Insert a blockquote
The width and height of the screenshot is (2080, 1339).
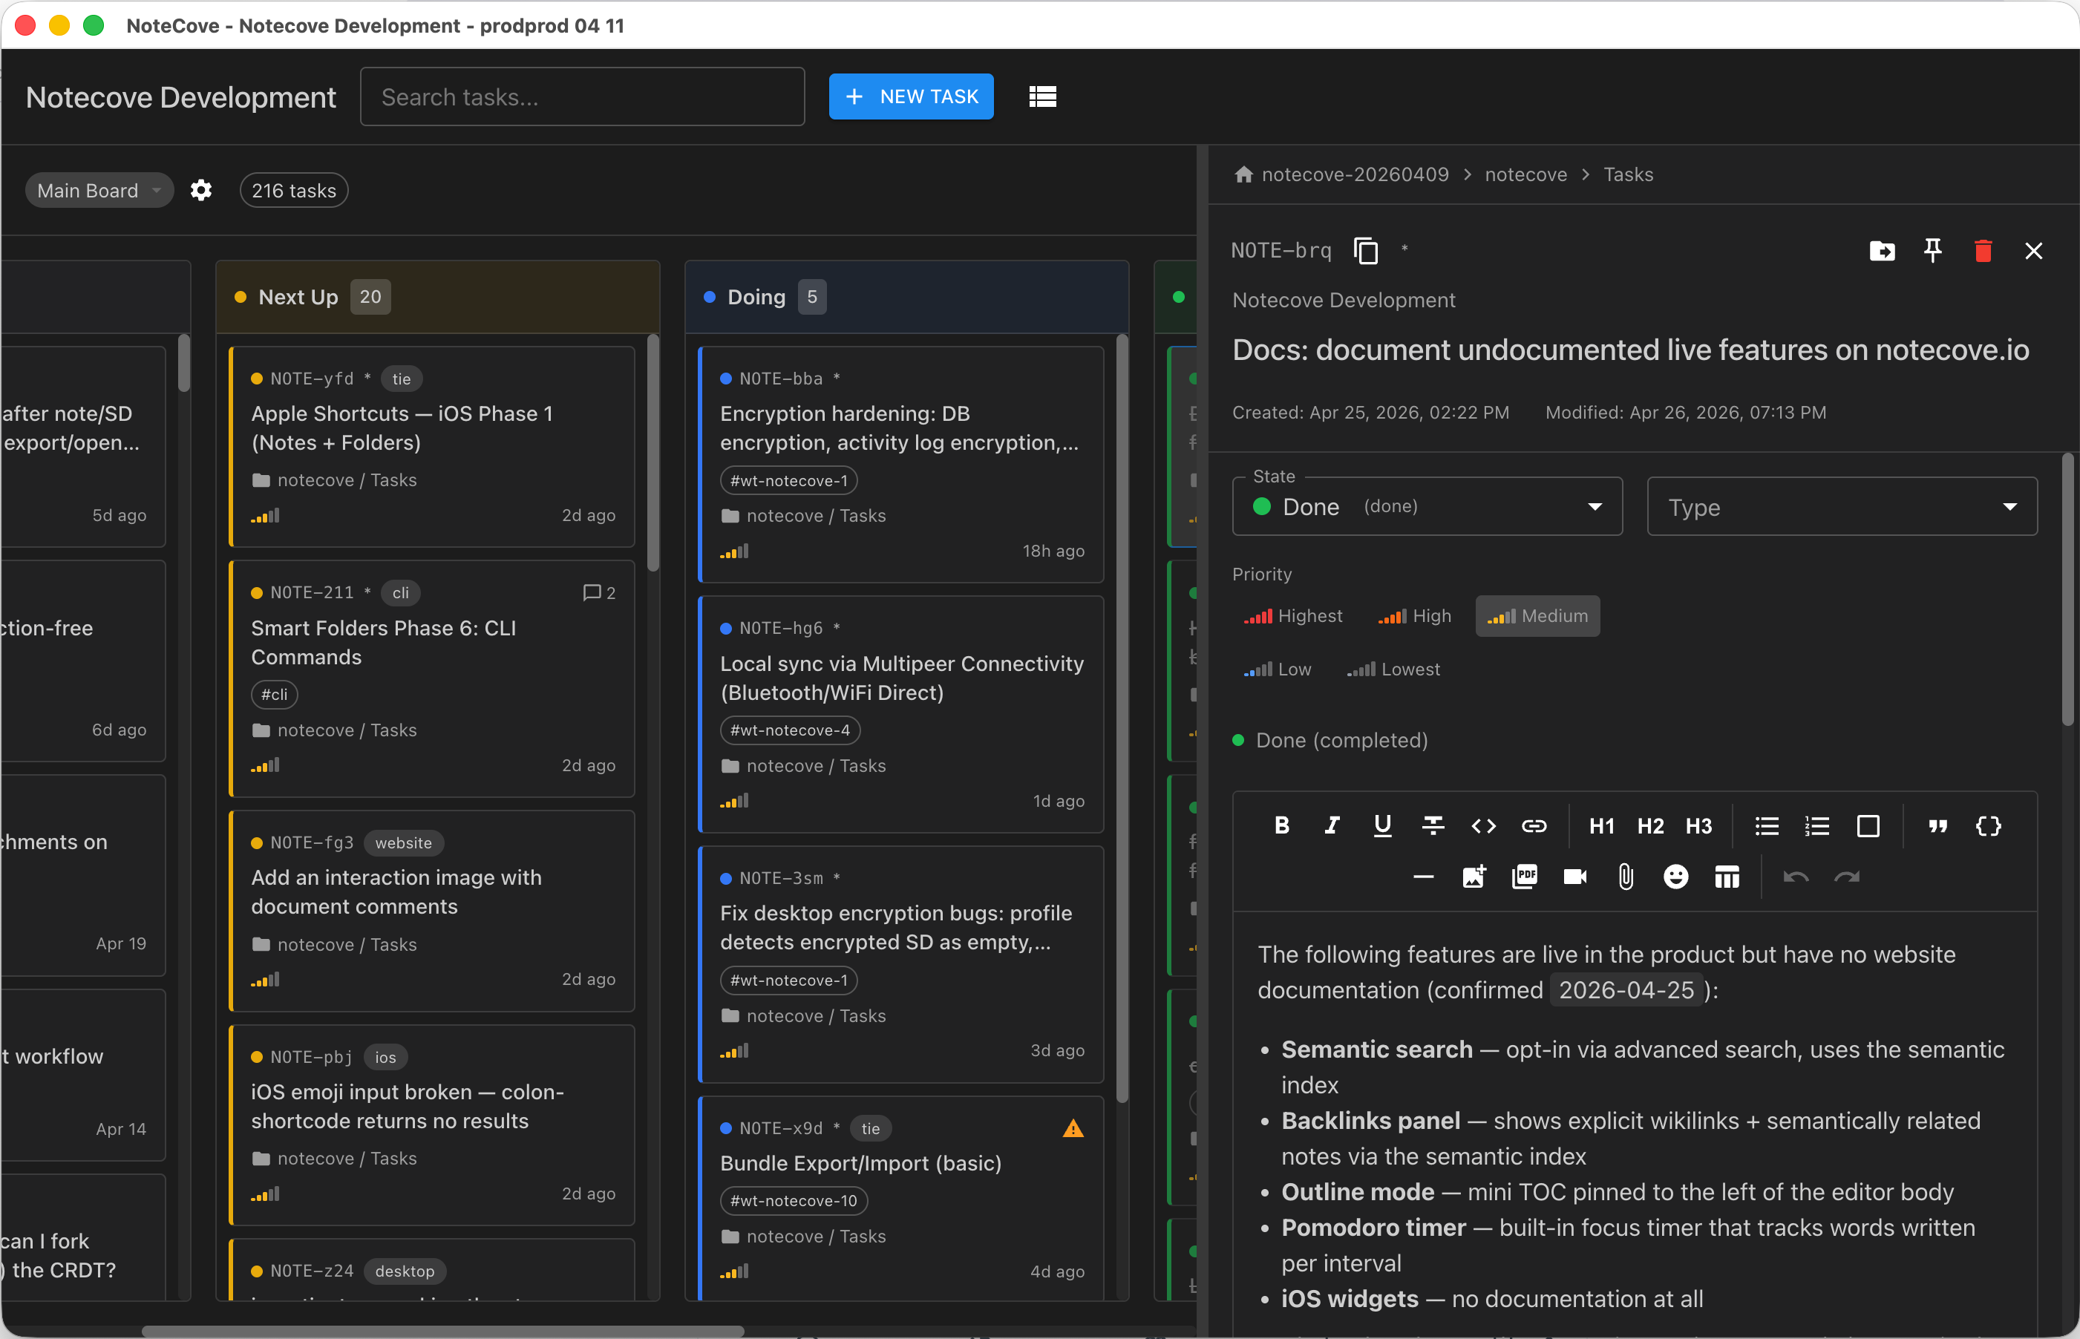coord(1937,825)
